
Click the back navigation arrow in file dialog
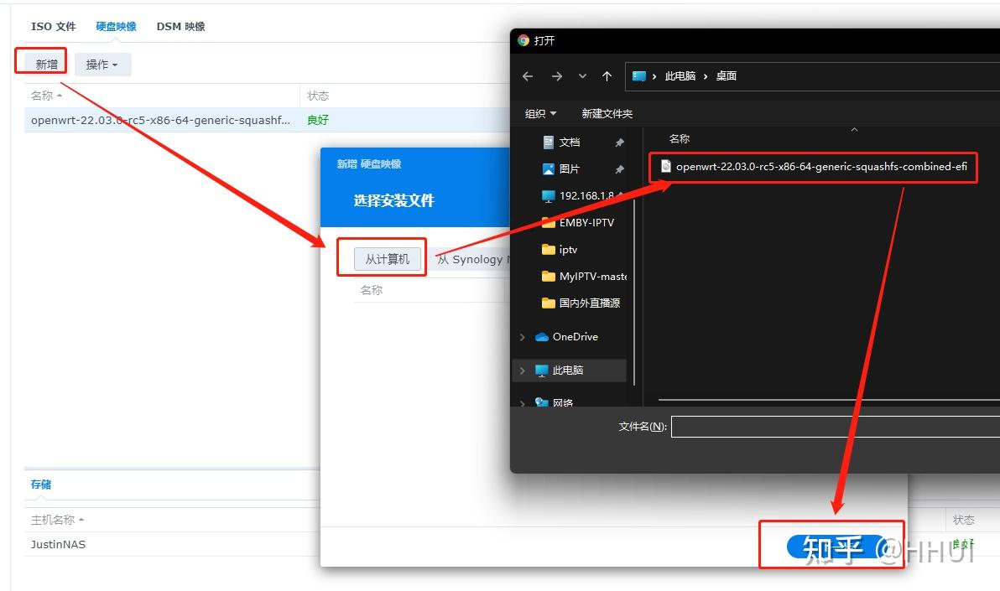[528, 75]
